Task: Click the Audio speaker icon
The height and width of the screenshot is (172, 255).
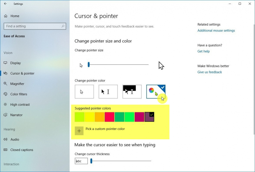Action: pos(5,139)
